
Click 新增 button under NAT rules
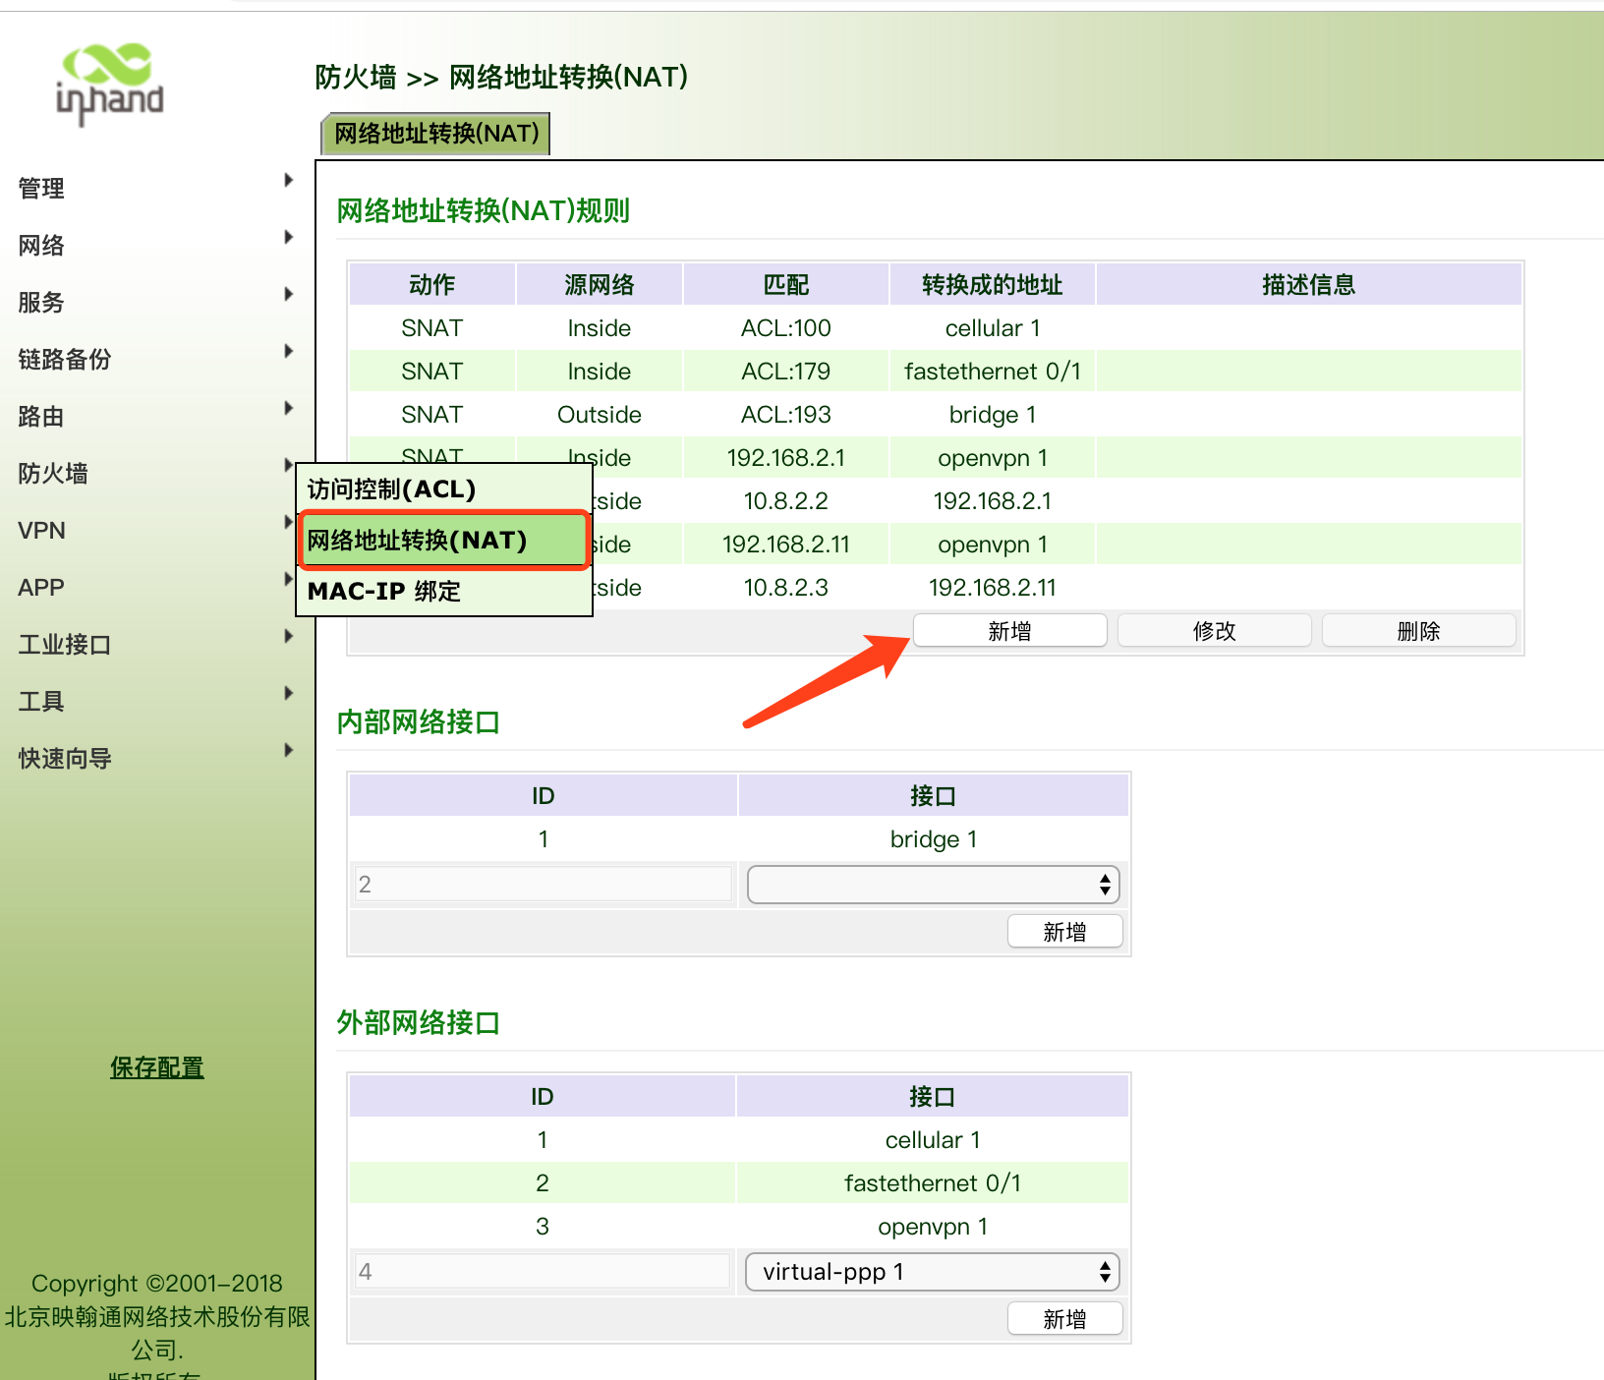[x=1009, y=631]
